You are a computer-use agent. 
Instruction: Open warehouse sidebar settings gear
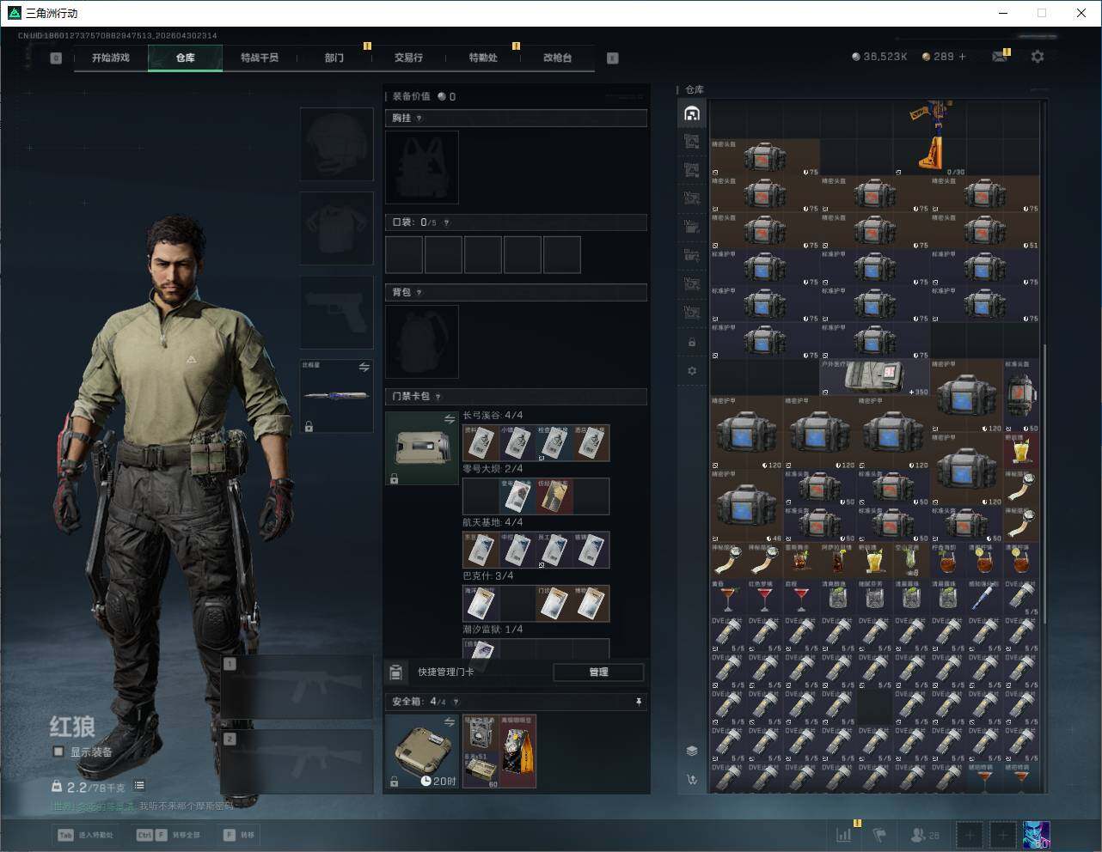point(692,371)
